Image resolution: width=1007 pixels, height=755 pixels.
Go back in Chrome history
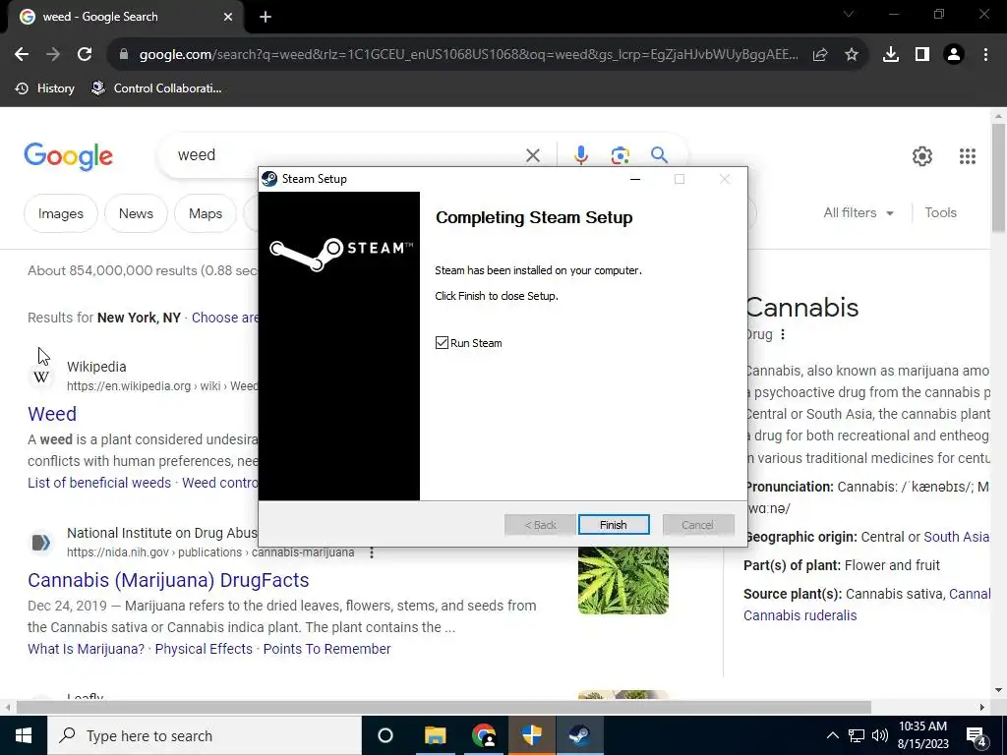pyautogui.click(x=22, y=55)
